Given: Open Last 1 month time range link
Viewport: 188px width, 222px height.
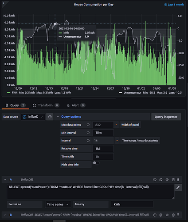Looking at the screenshot, I should pyautogui.click(x=174, y=4).
